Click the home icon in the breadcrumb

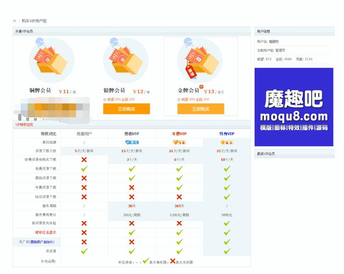(x=15, y=21)
